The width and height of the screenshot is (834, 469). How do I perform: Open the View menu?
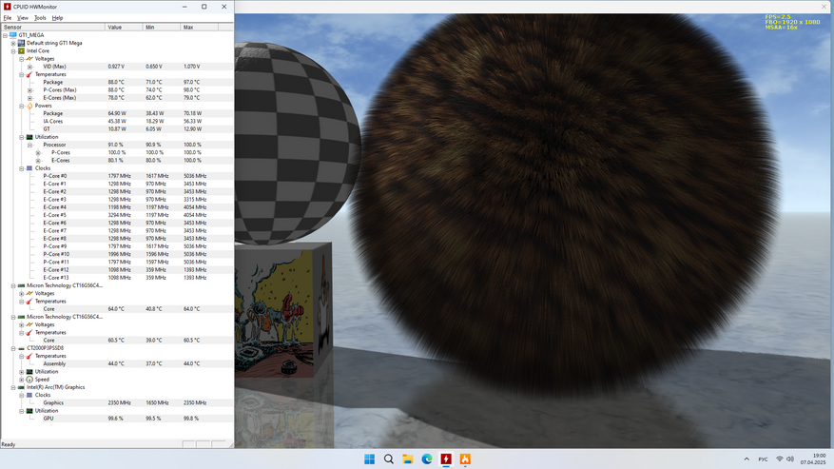23,17
